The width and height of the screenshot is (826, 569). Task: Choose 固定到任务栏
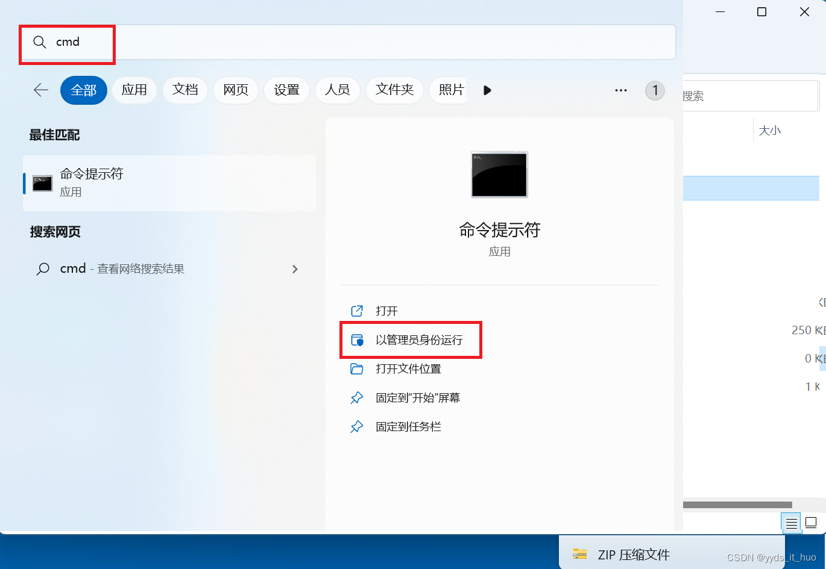click(408, 427)
